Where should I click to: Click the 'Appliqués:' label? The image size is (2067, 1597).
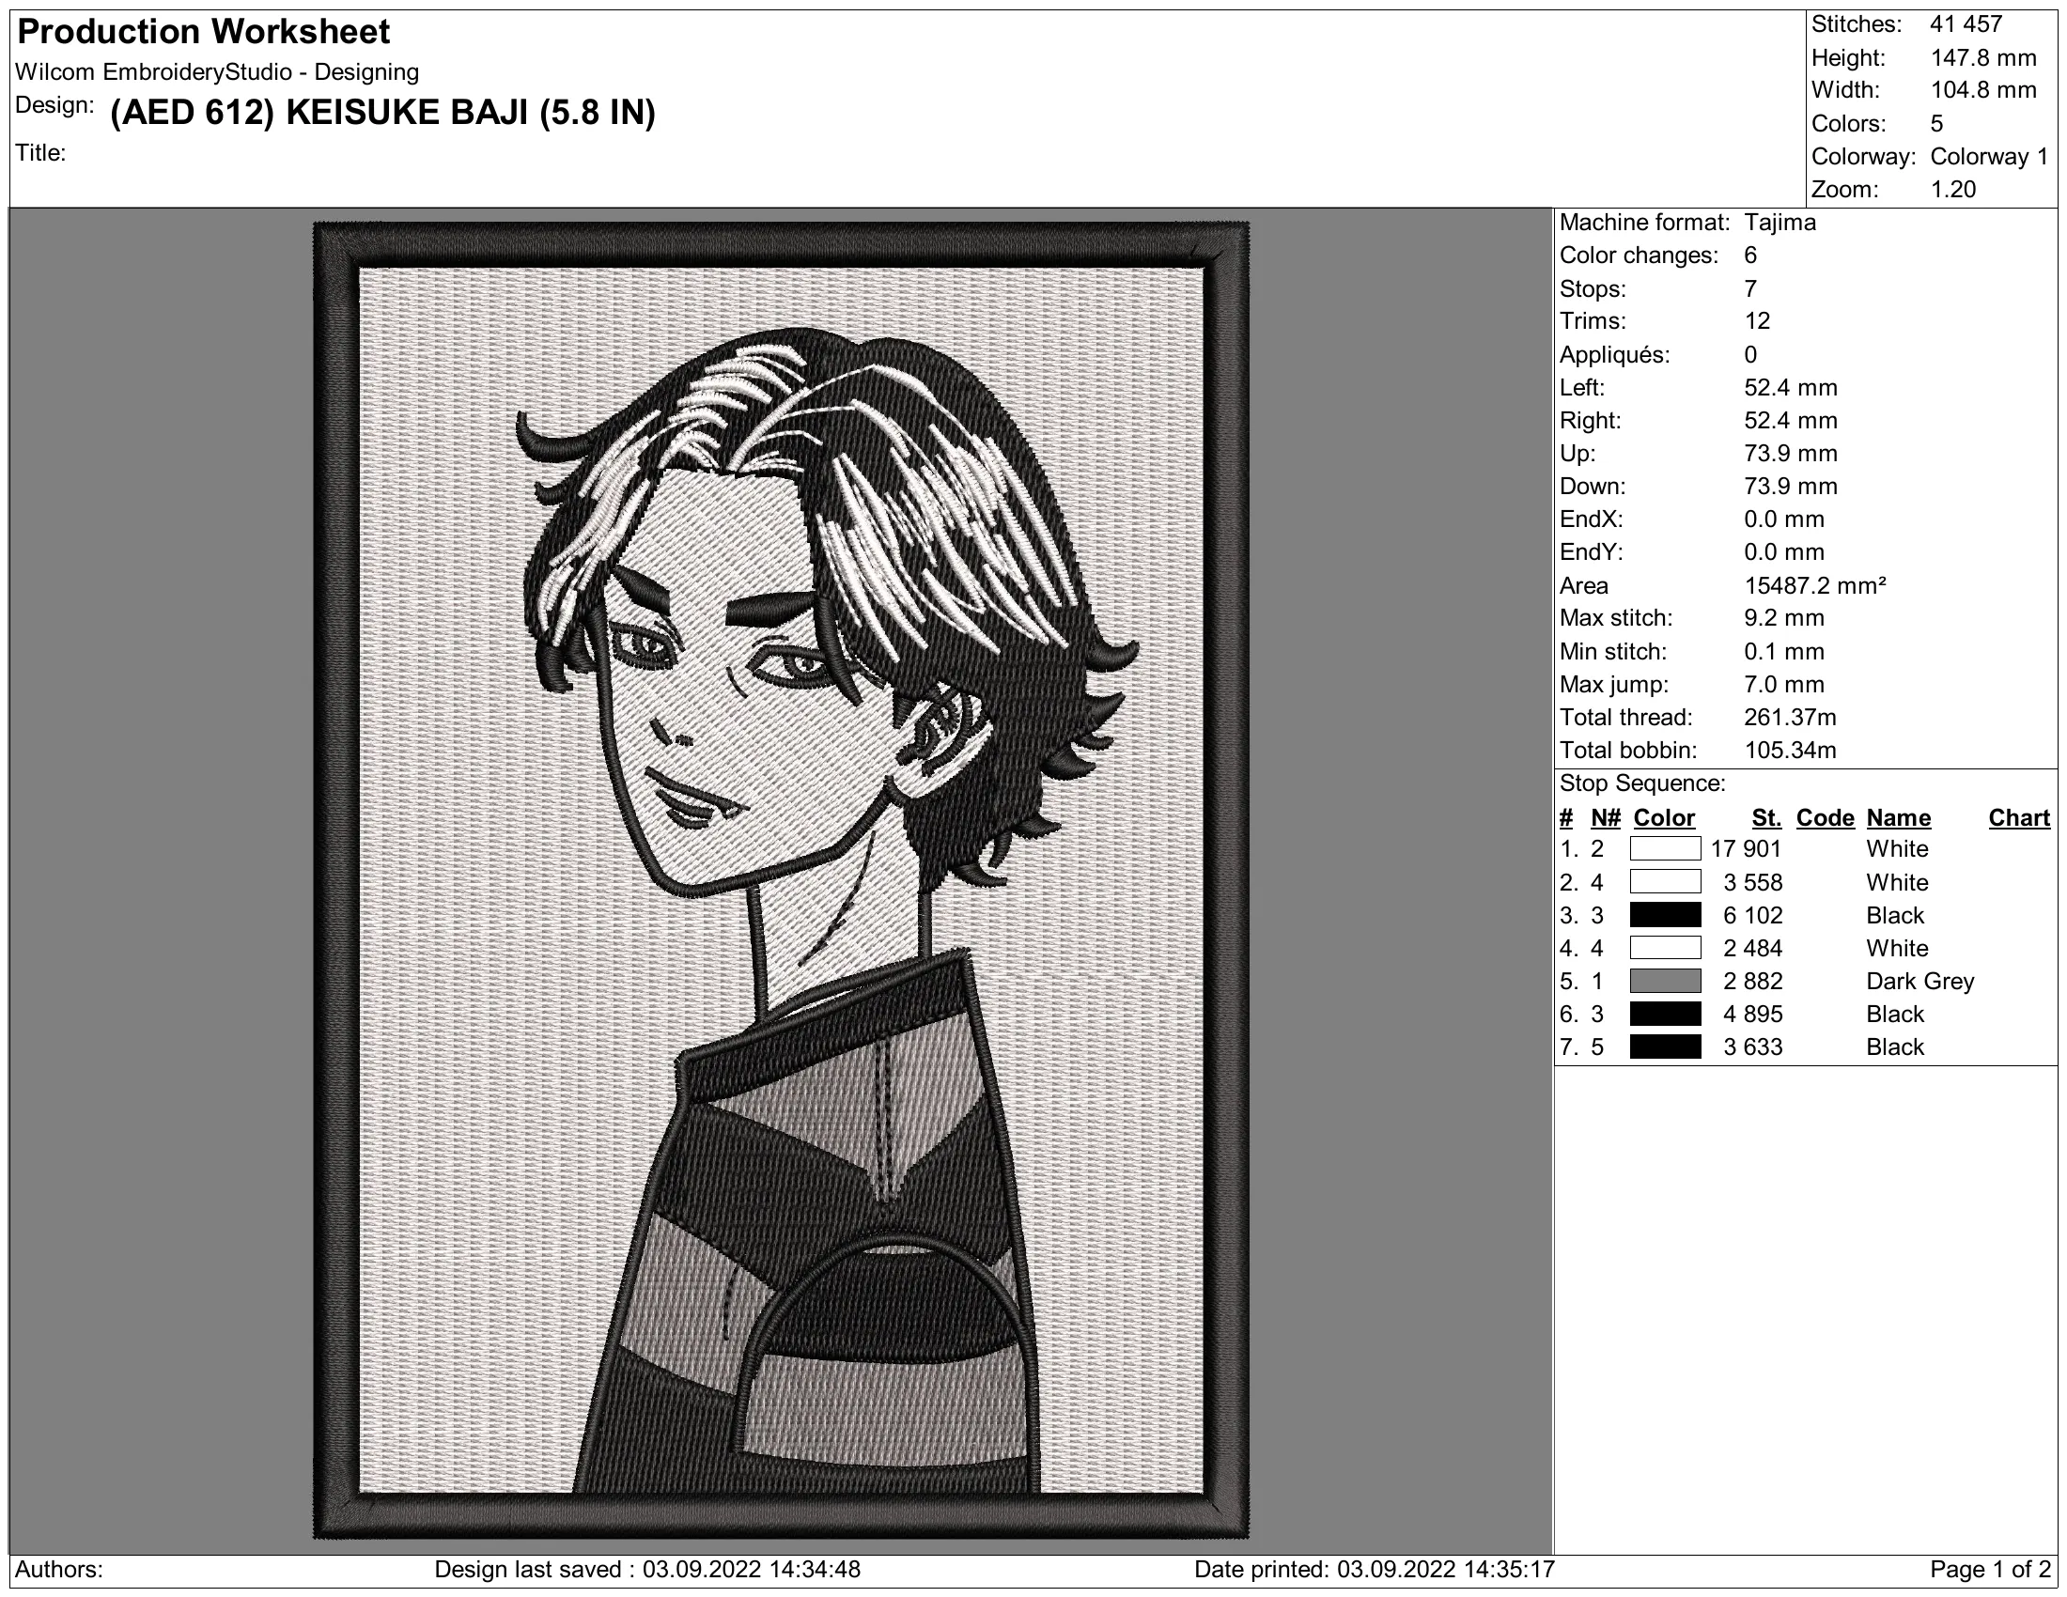[x=1614, y=355]
